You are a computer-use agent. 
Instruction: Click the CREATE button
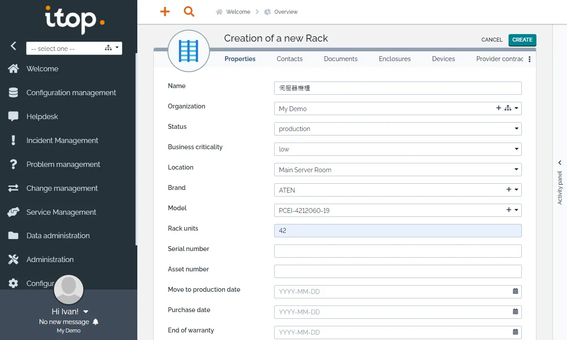pyautogui.click(x=522, y=40)
